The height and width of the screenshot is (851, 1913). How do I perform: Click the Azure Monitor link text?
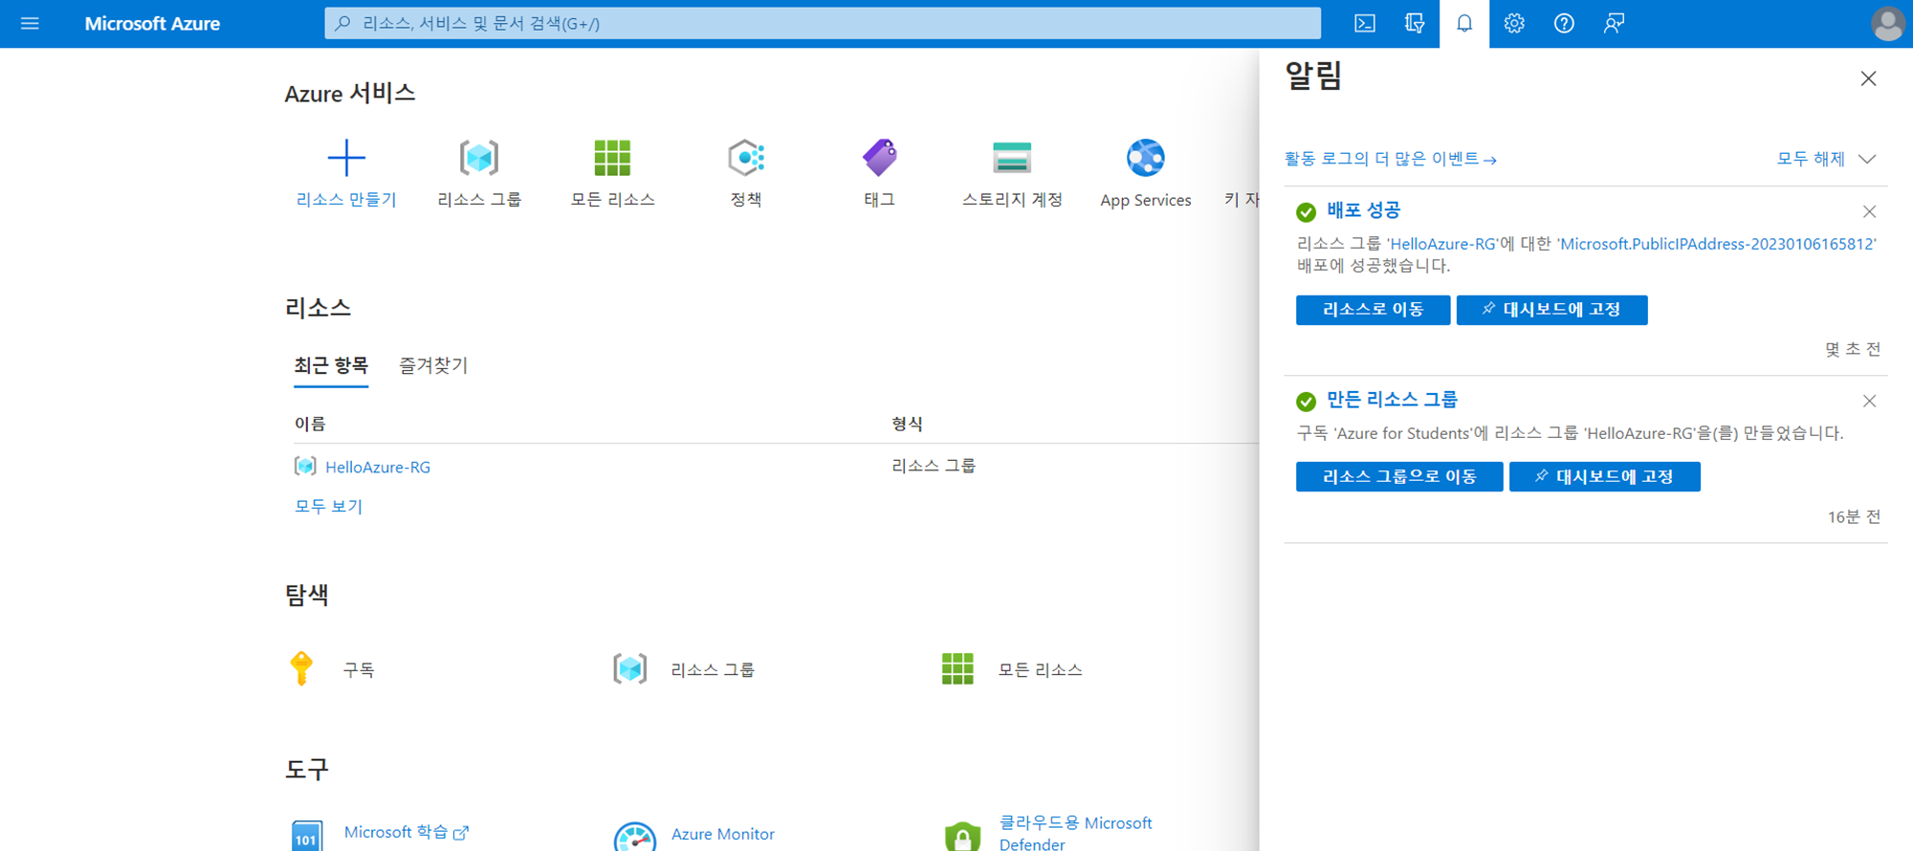point(723,834)
